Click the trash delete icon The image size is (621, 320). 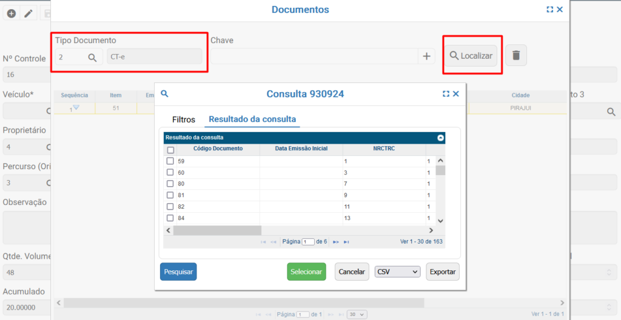pos(515,55)
